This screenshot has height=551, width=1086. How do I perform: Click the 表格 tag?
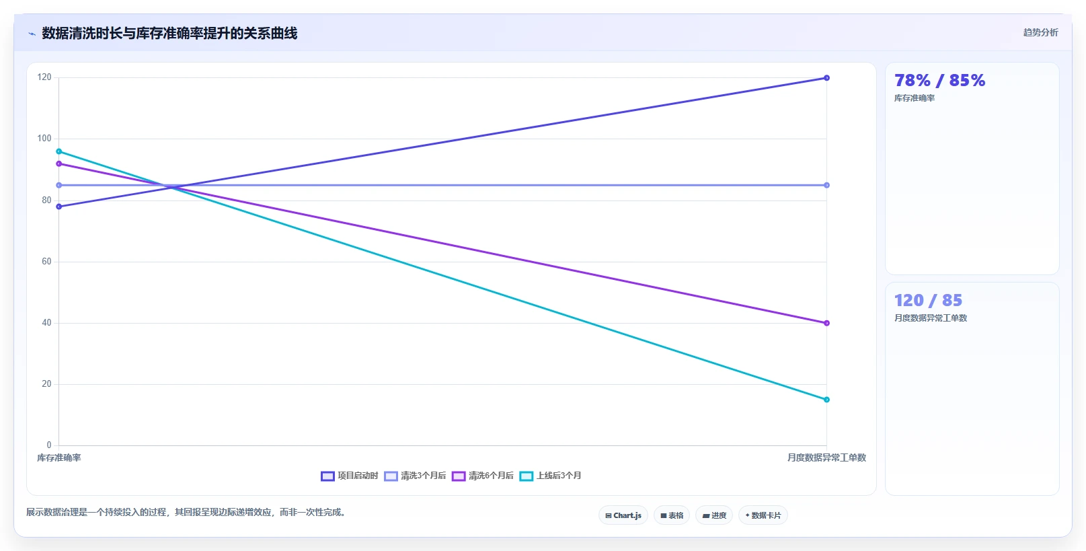click(x=672, y=515)
